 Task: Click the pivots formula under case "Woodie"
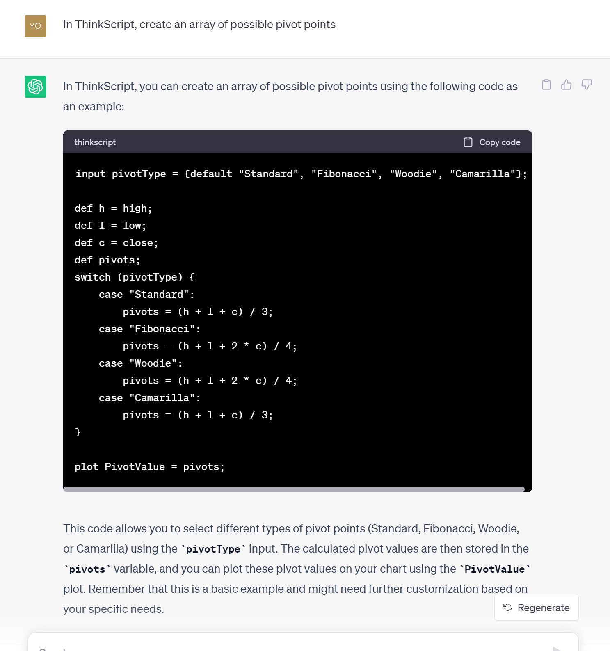pyautogui.click(x=210, y=381)
